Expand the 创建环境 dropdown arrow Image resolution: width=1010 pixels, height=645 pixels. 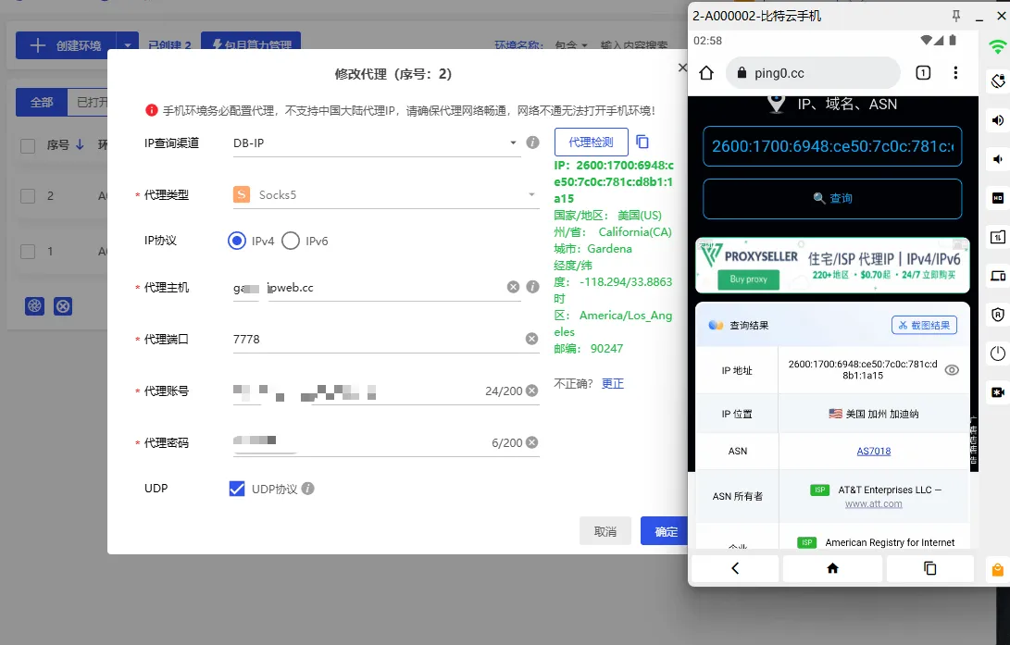[127, 44]
